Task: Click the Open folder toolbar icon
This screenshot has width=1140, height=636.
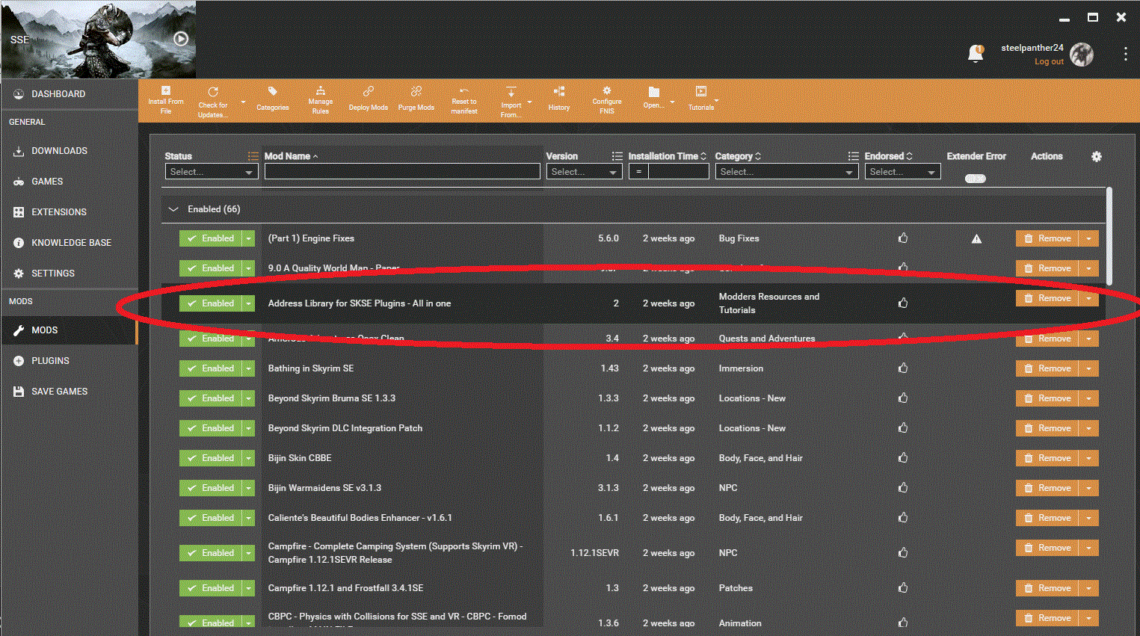Action: (654, 97)
